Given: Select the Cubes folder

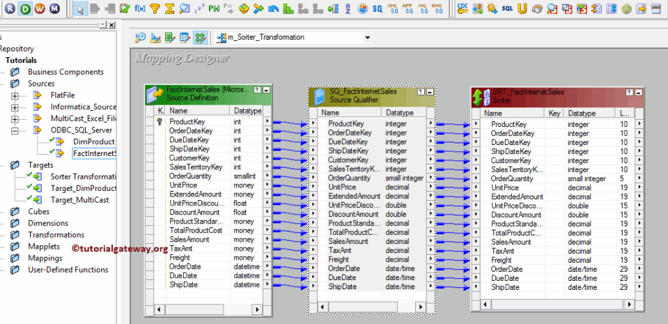Looking at the screenshot, I should [x=39, y=211].
